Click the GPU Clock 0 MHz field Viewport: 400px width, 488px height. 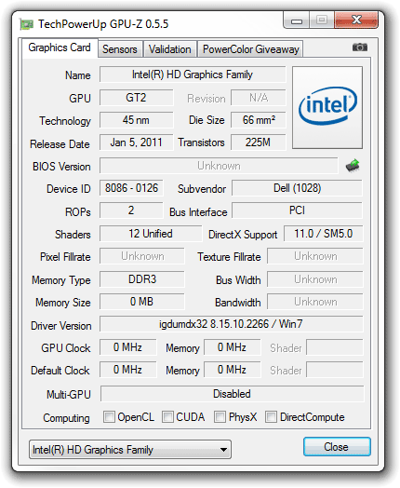(128, 347)
